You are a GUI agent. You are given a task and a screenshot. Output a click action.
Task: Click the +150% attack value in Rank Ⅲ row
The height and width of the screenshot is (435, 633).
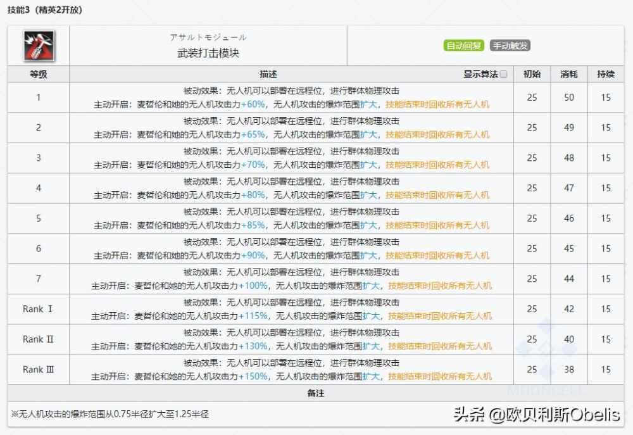254,376
